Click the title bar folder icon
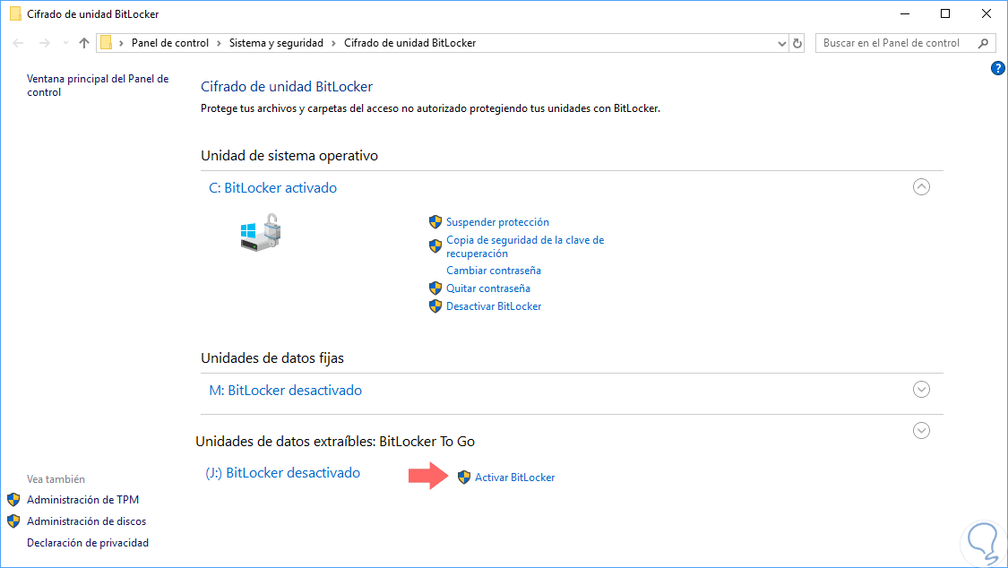 (15, 13)
